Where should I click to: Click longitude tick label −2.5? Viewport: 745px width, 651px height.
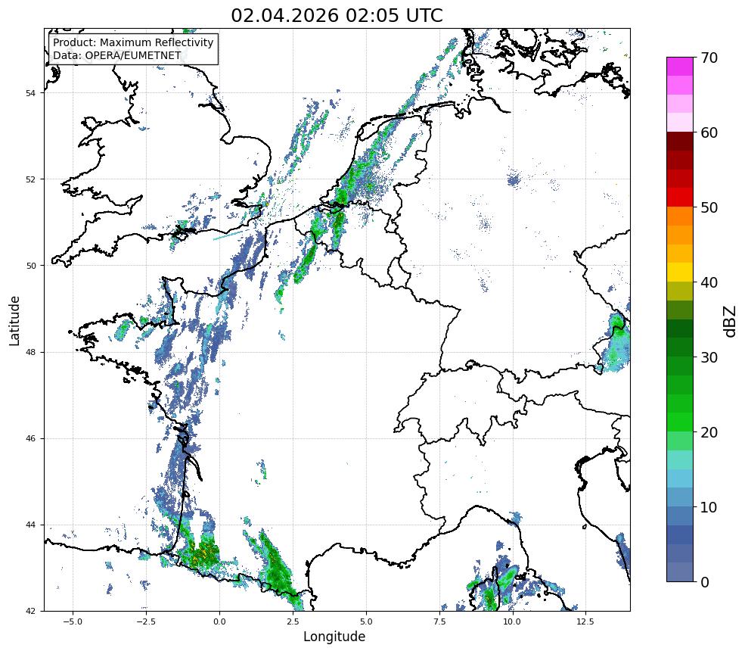(146, 621)
